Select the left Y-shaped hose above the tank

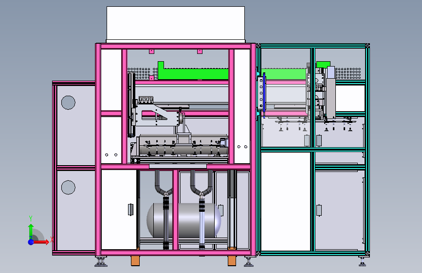pyautogui.click(x=164, y=186)
